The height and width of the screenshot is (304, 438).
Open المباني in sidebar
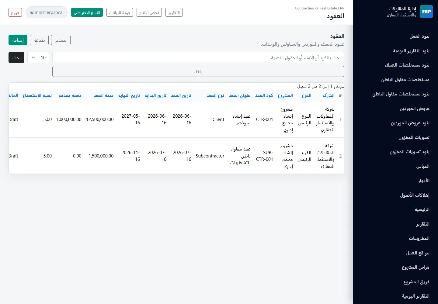tap(423, 166)
